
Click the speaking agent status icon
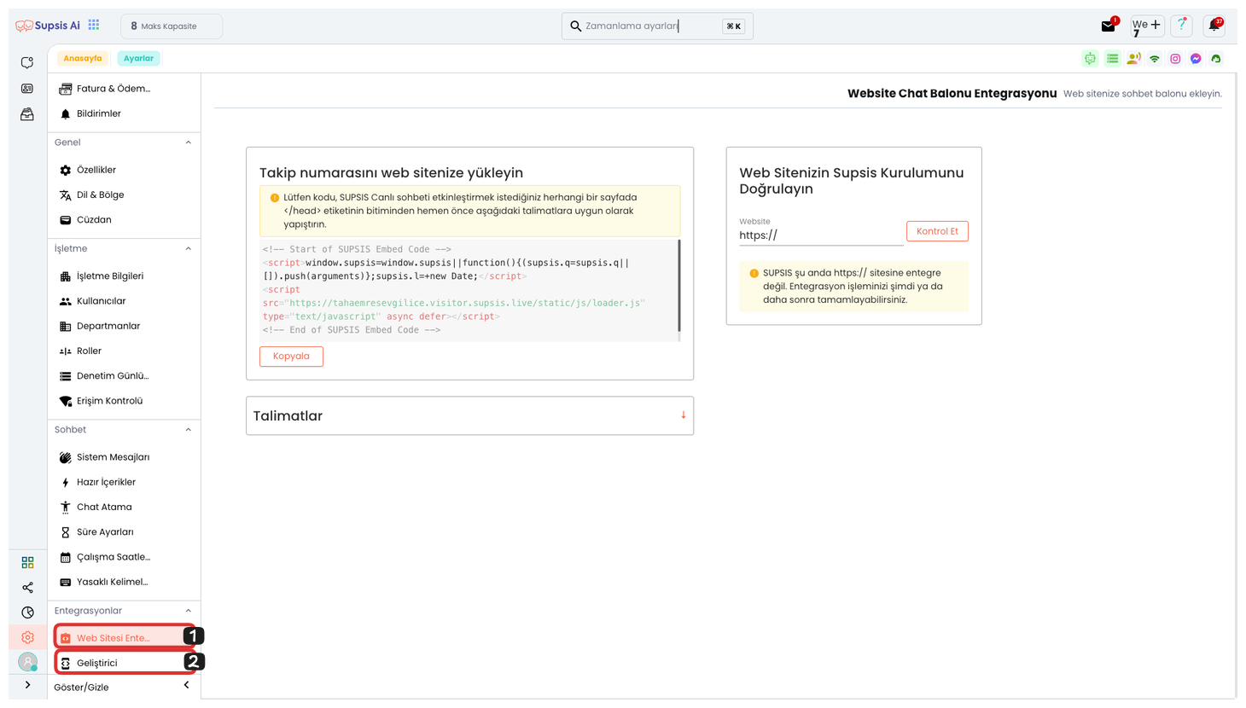click(1133, 59)
